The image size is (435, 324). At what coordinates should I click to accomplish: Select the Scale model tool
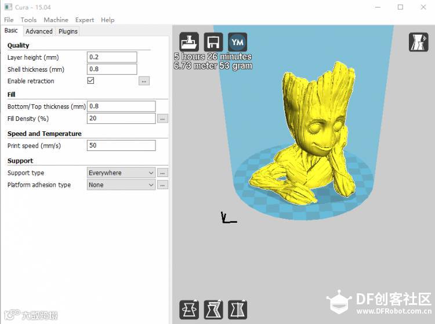tap(213, 310)
